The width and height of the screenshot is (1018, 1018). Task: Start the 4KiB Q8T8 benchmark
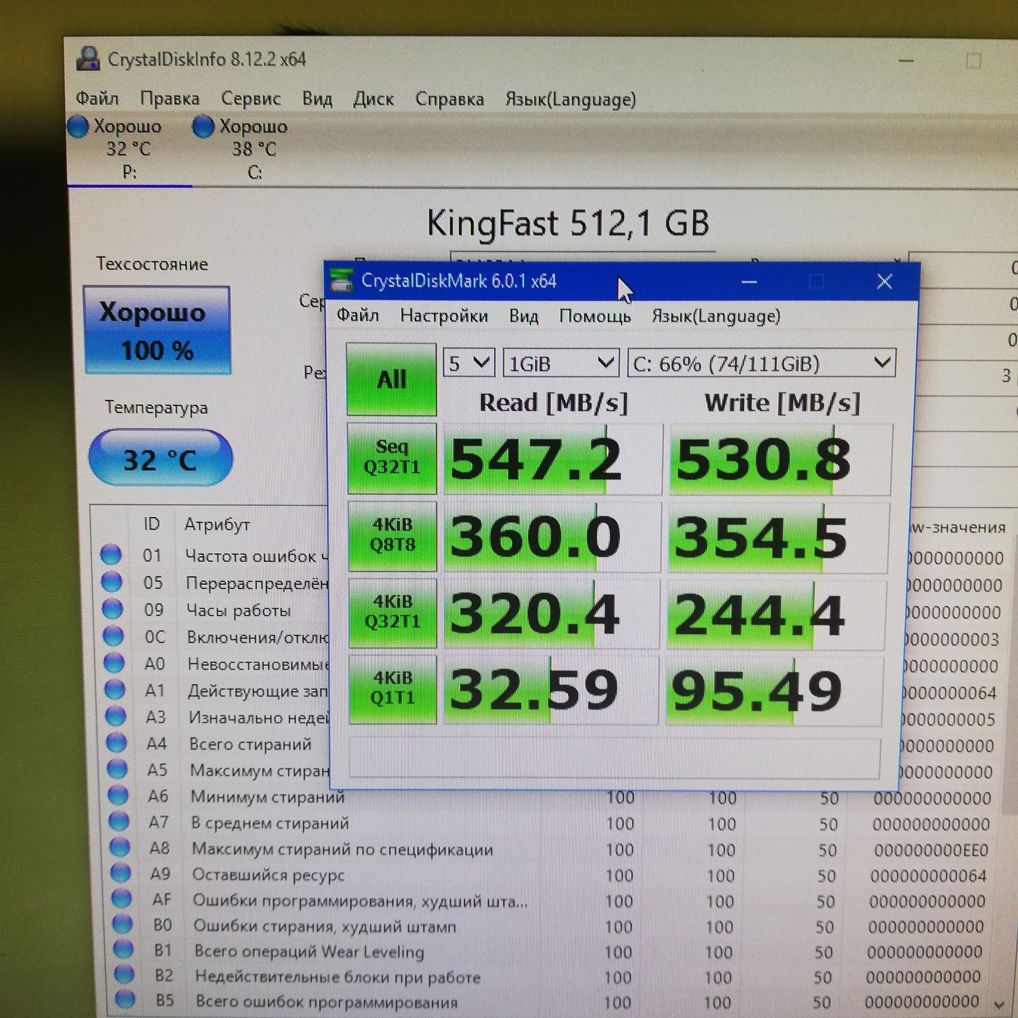pyautogui.click(x=392, y=536)
